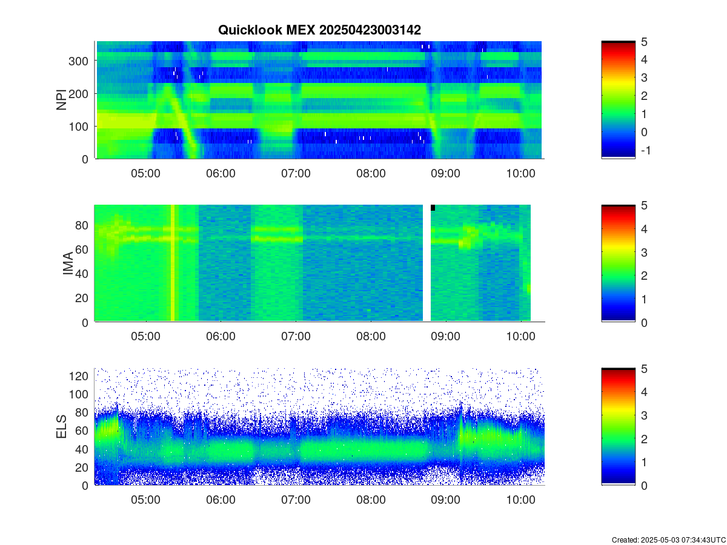
Task: Click the 100 tick on ELS y-axis
Action: pyautogui.click(x=79, y=394)
